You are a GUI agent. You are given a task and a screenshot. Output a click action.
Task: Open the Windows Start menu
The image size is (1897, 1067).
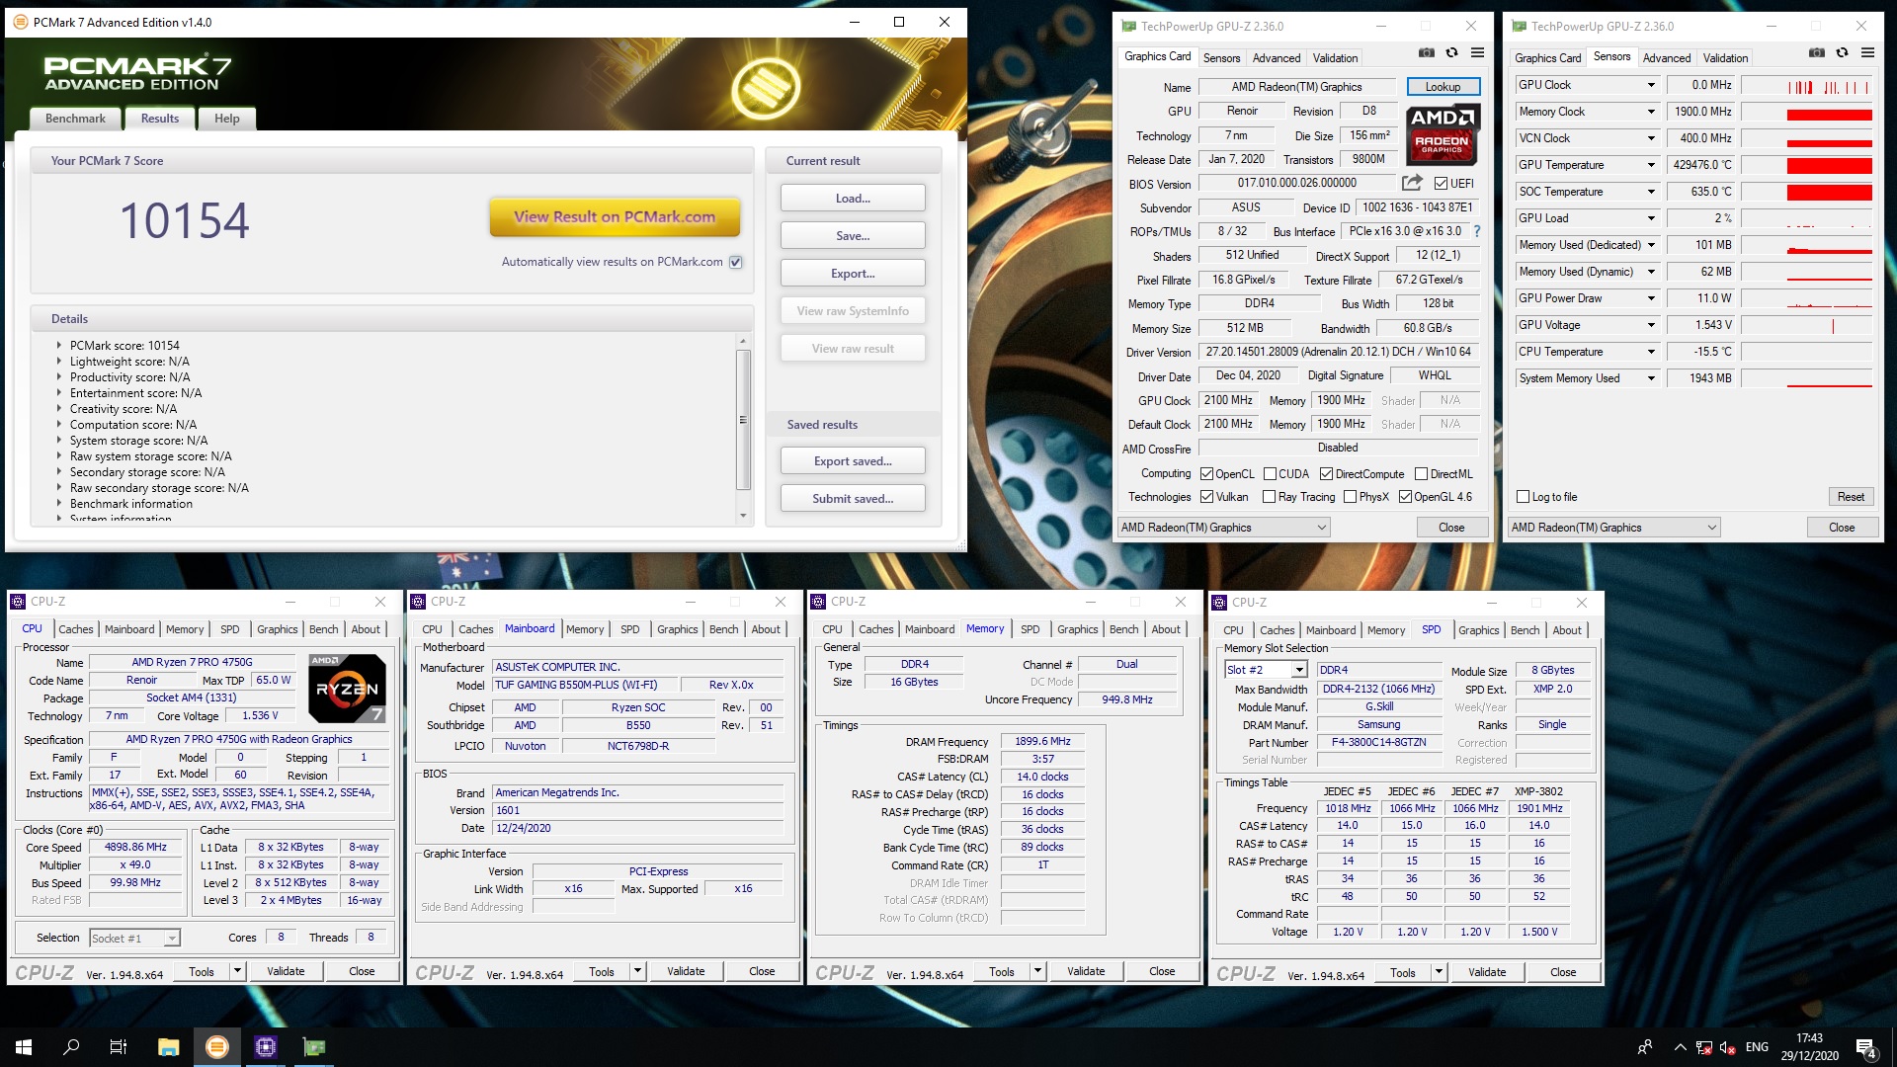coord(24,1047)
